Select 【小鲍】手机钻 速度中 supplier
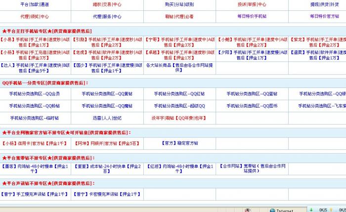The width and height of the screenshot is (346, 212). [252, 42]
